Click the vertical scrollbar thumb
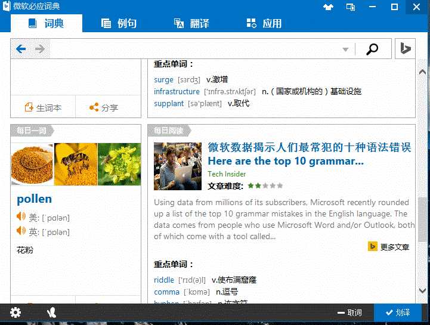430x325 pixels. pyautogui.click(x=423, y=219)
